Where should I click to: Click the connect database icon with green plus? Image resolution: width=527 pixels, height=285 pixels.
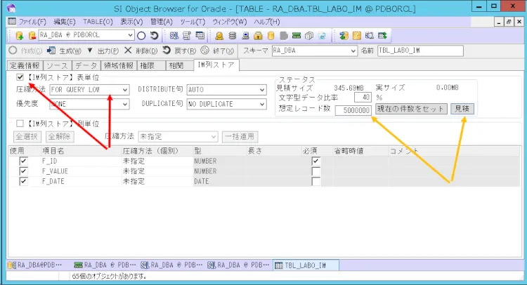tap(19, 35)
